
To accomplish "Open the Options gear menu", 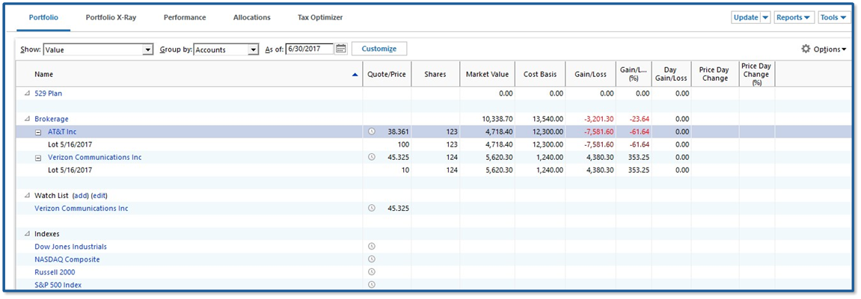I will 823,49.
